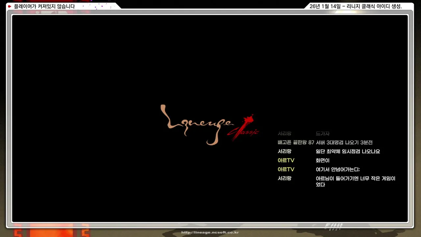The image size is (421, 237).
Task: Click the faded chat message "드가자"
Action: click(322, 134)
